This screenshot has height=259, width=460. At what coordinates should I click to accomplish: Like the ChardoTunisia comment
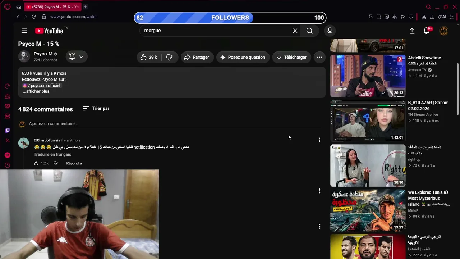point(36,163)
